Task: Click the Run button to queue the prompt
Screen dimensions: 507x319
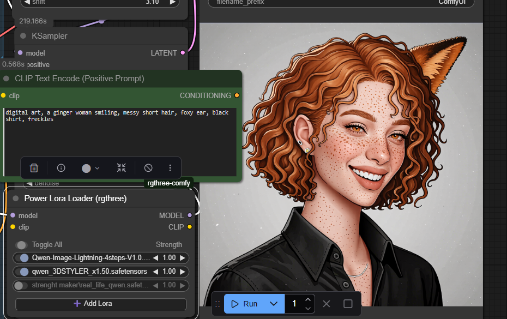Action: [x=245, y=304]
